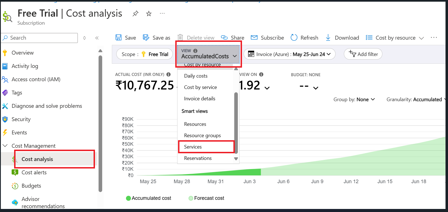Viewport: 448px width, 212px height.
Task: Select Cost by service view
Action: point(200,87)
